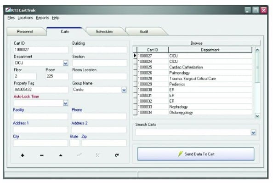Image resolution: width=273 pixels, height=183 pixels.
Task: Click the circular arrow refresh icon
Action: pyautogui.click(x=117, y=155)
